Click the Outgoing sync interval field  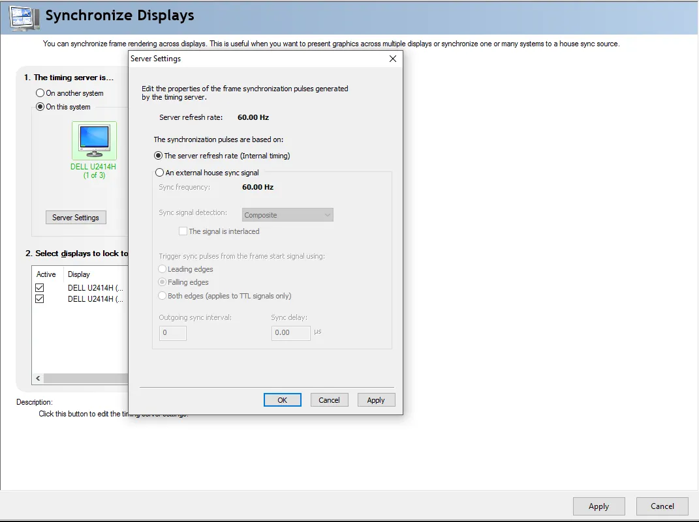(x=173, y=332)
